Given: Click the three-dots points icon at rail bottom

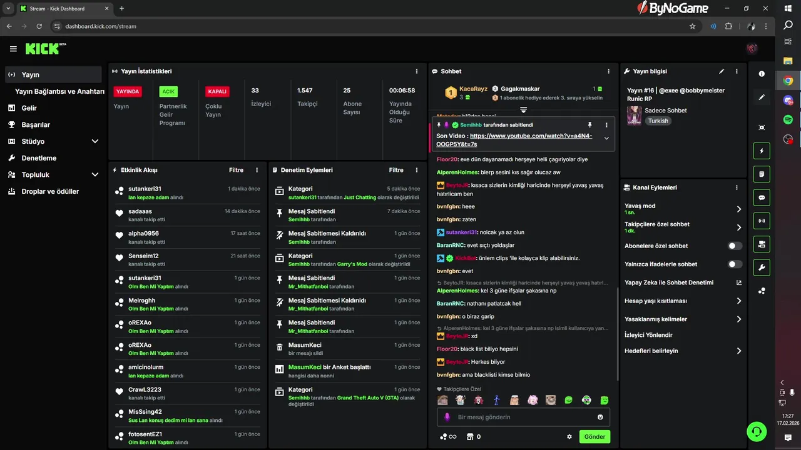Looking at the screenshot, I should pyautogui.click(x=762, y=291).
